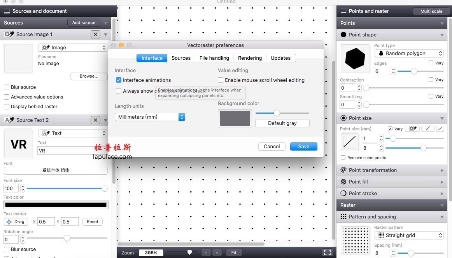Click the Background color swatch
The width and height of the screenshot is (452, 258).
pyautogui.click(x=235, y=118)
